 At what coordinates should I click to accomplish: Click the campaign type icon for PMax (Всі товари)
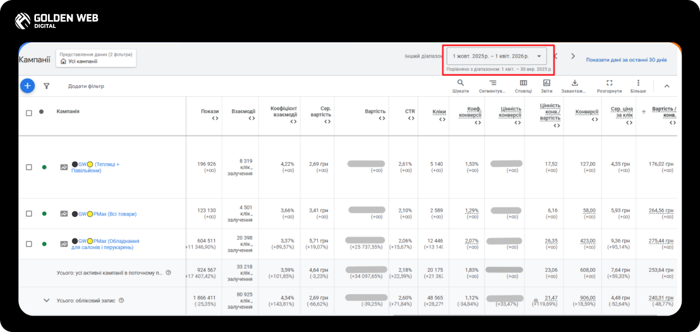(x=64, y=214)
